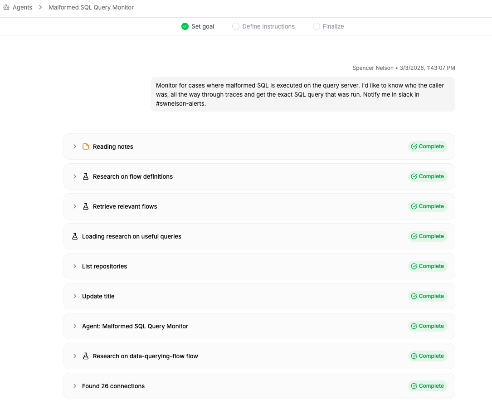Click flask icon on Loading research on useful queries
The image size is (492, 400).
[75, 236]
